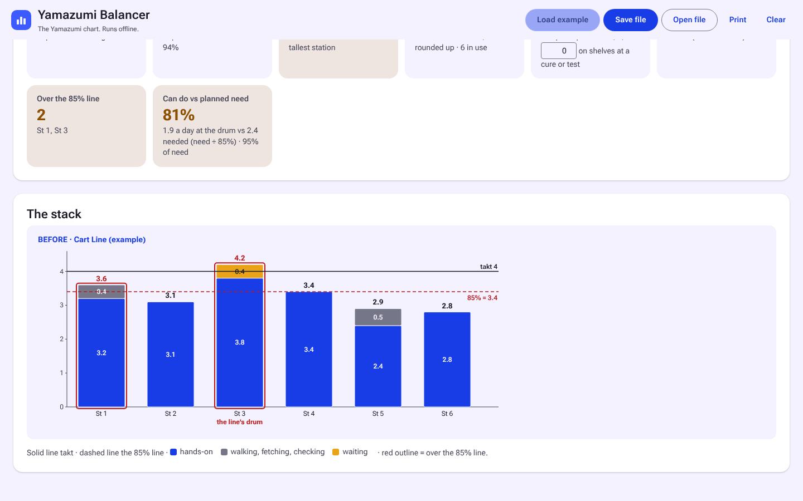Click St 5 gray walking segment 0.5
803x501 pixels.
[x=378, y=317]
